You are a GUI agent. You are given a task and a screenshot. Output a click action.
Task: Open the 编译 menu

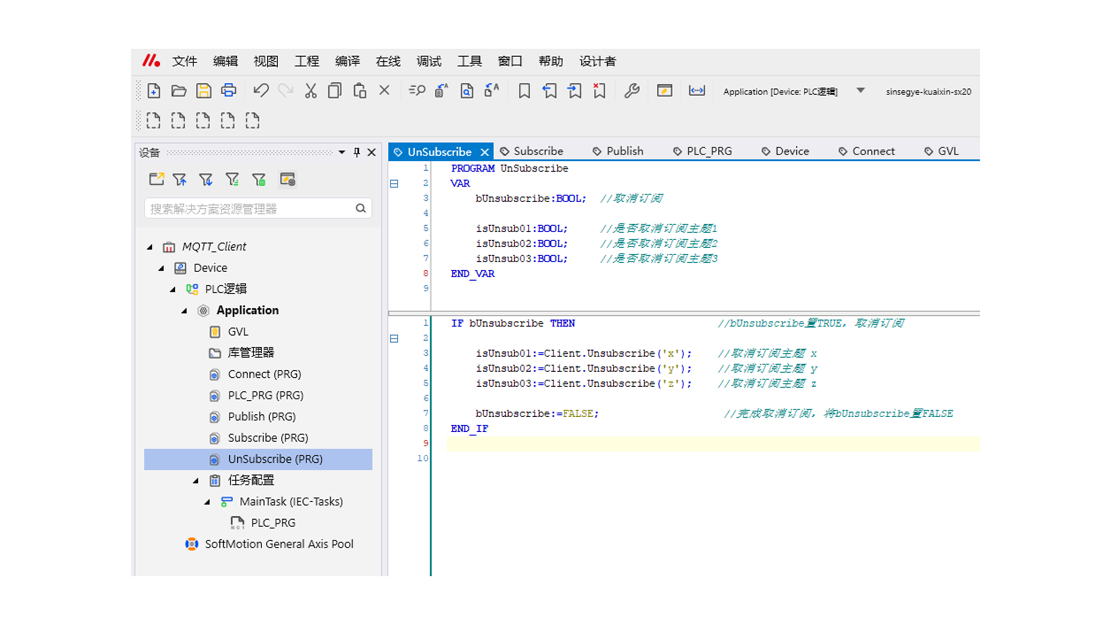(347, 61)
